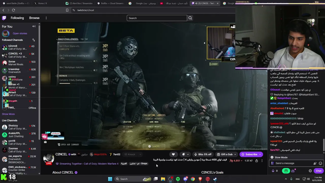The image size is (325, 183).
Task: Open OBS Studio from the taskbar
Action: 170,179
